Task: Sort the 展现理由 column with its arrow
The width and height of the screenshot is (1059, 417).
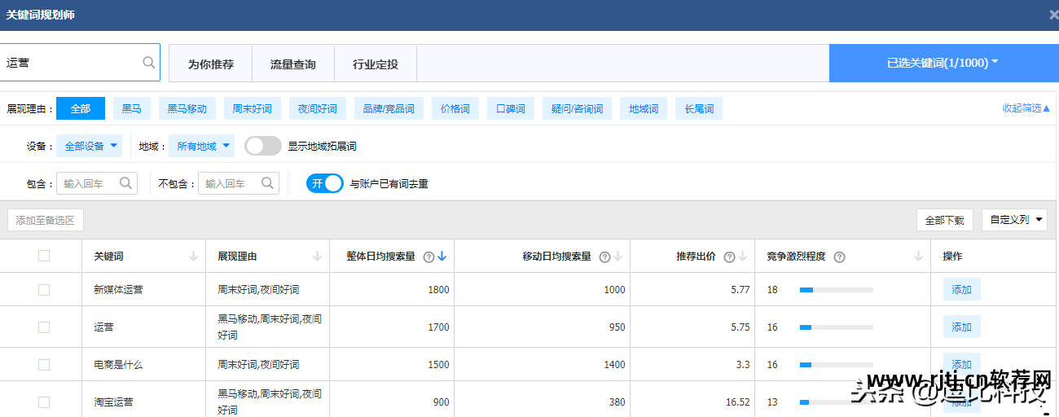Action: 317,257
